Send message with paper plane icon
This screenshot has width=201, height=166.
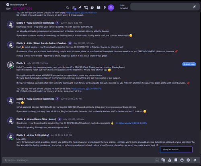coord(195,160)
